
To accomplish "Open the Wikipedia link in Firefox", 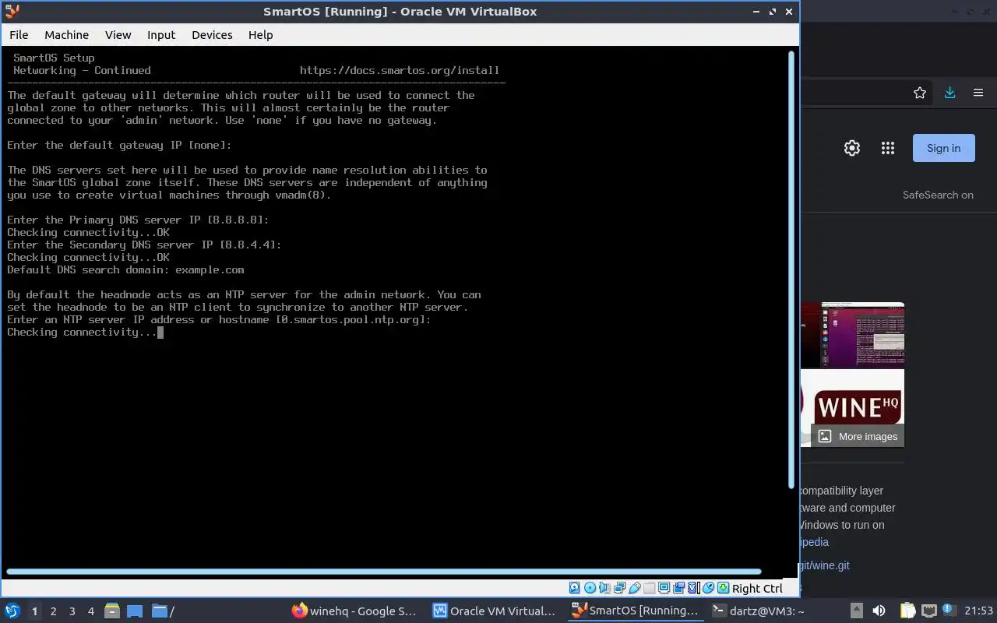I will 814,542.
